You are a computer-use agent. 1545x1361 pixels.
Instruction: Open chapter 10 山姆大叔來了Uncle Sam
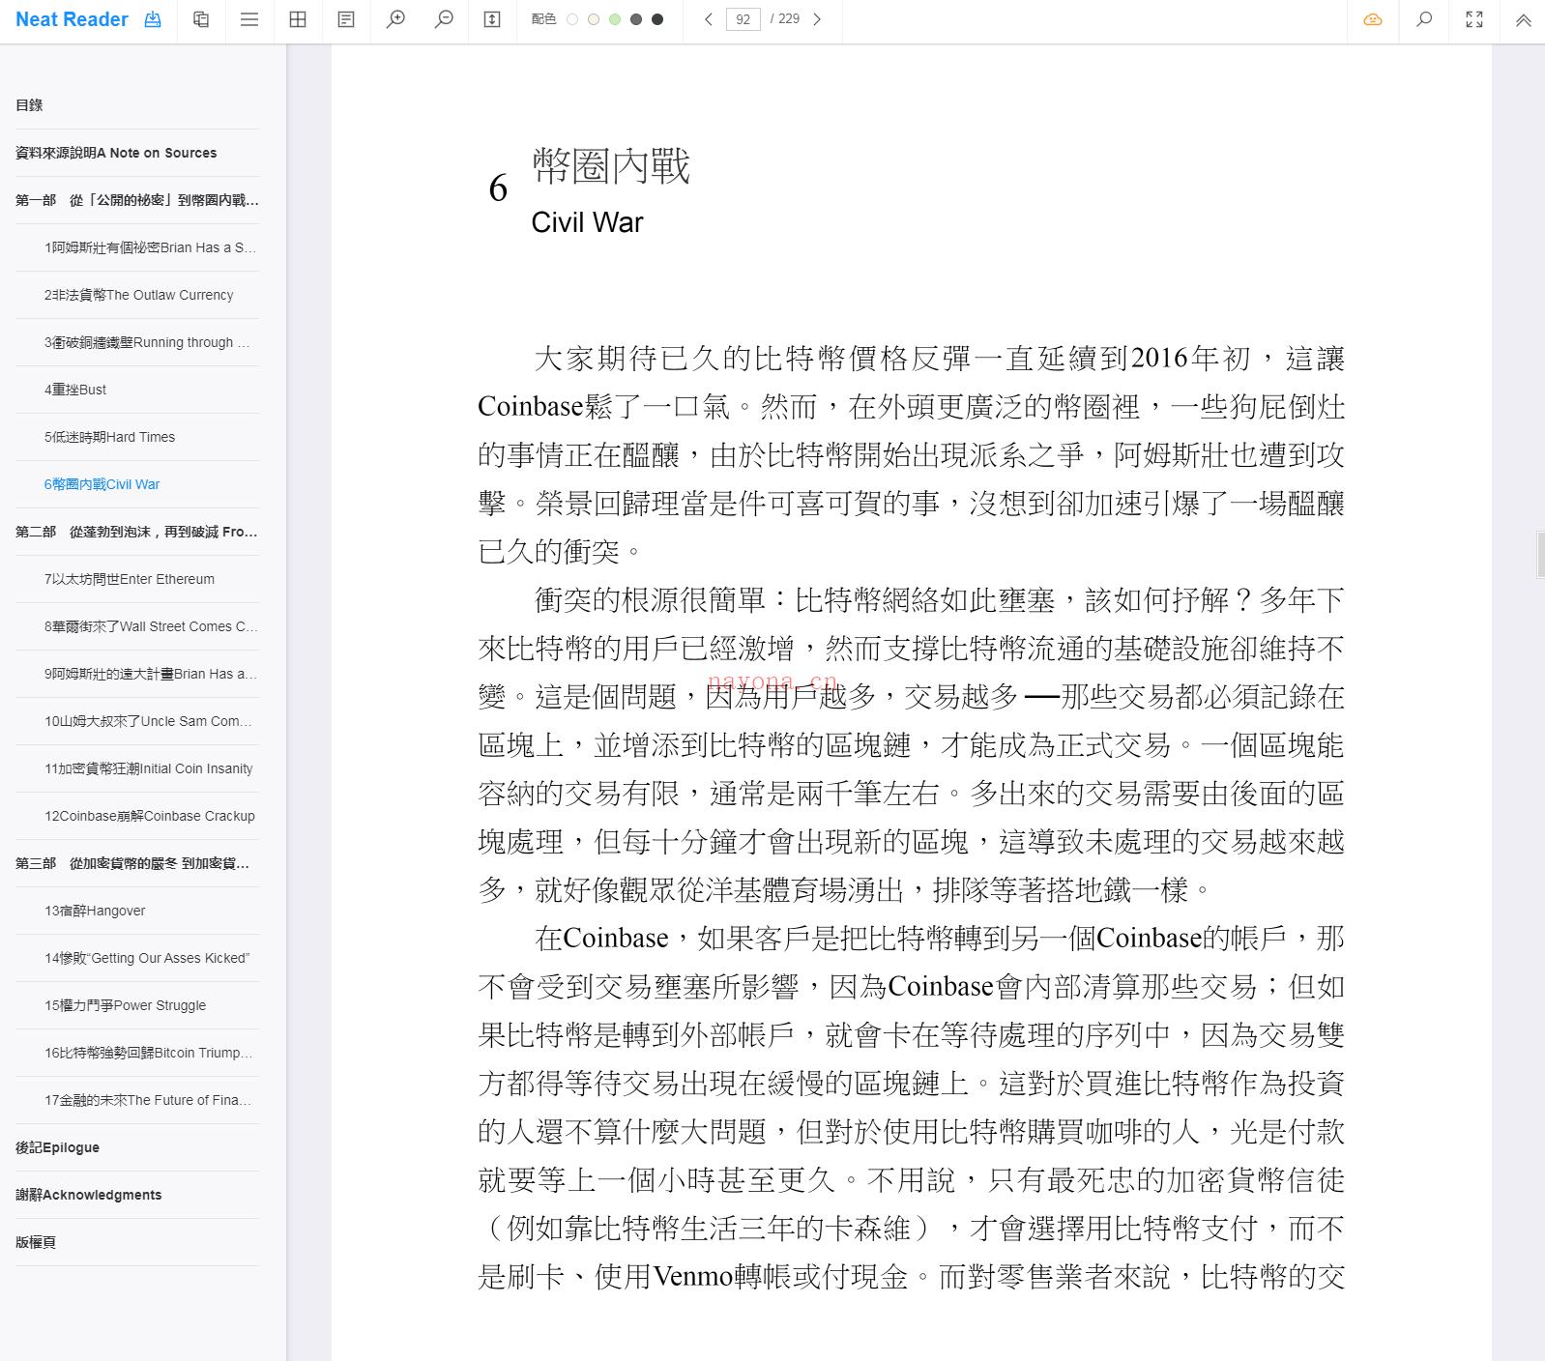point(137,721)
